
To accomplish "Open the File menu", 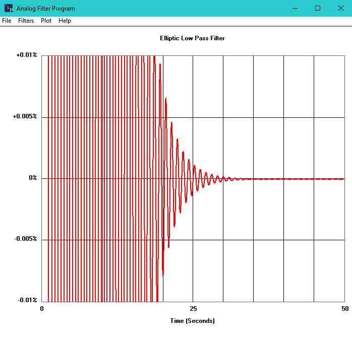I will [x=7, y=21].
